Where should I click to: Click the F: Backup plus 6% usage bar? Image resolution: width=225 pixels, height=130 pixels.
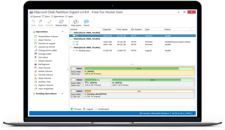(x=139, y=91)
